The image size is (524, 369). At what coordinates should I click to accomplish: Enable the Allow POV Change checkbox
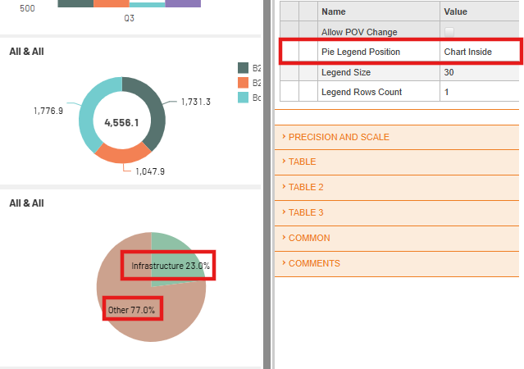pyautogui.click(x=449, y=32)
